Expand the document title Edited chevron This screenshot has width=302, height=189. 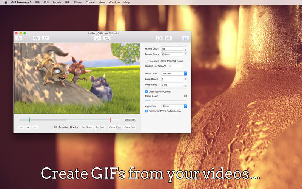click(x=119, y=33)
